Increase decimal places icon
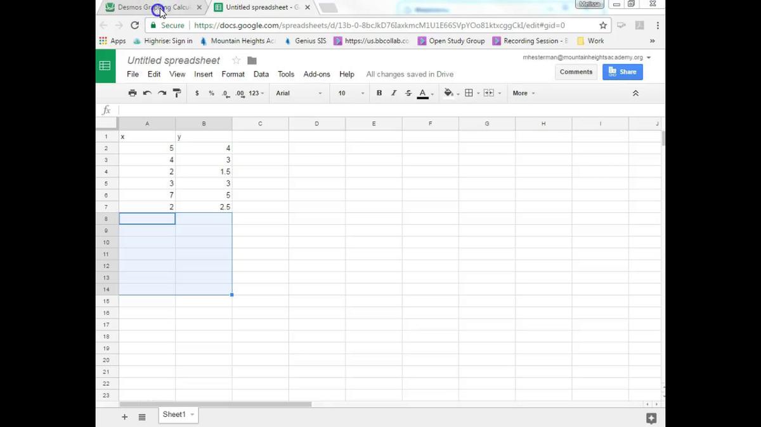Screen dimensions: 761x427 pyautogui.click(x=240, y=93)
